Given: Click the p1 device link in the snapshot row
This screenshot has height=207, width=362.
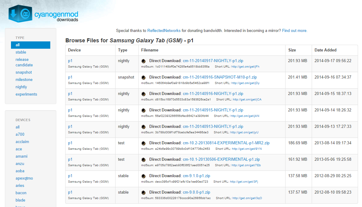Looking at the screenshot, I should click(x=70, y=77).
